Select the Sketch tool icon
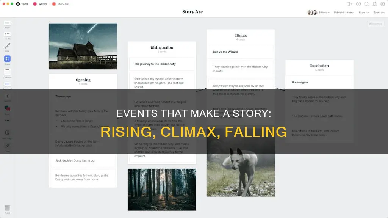Viewport: 388px width, 218px height. [7, 97]
